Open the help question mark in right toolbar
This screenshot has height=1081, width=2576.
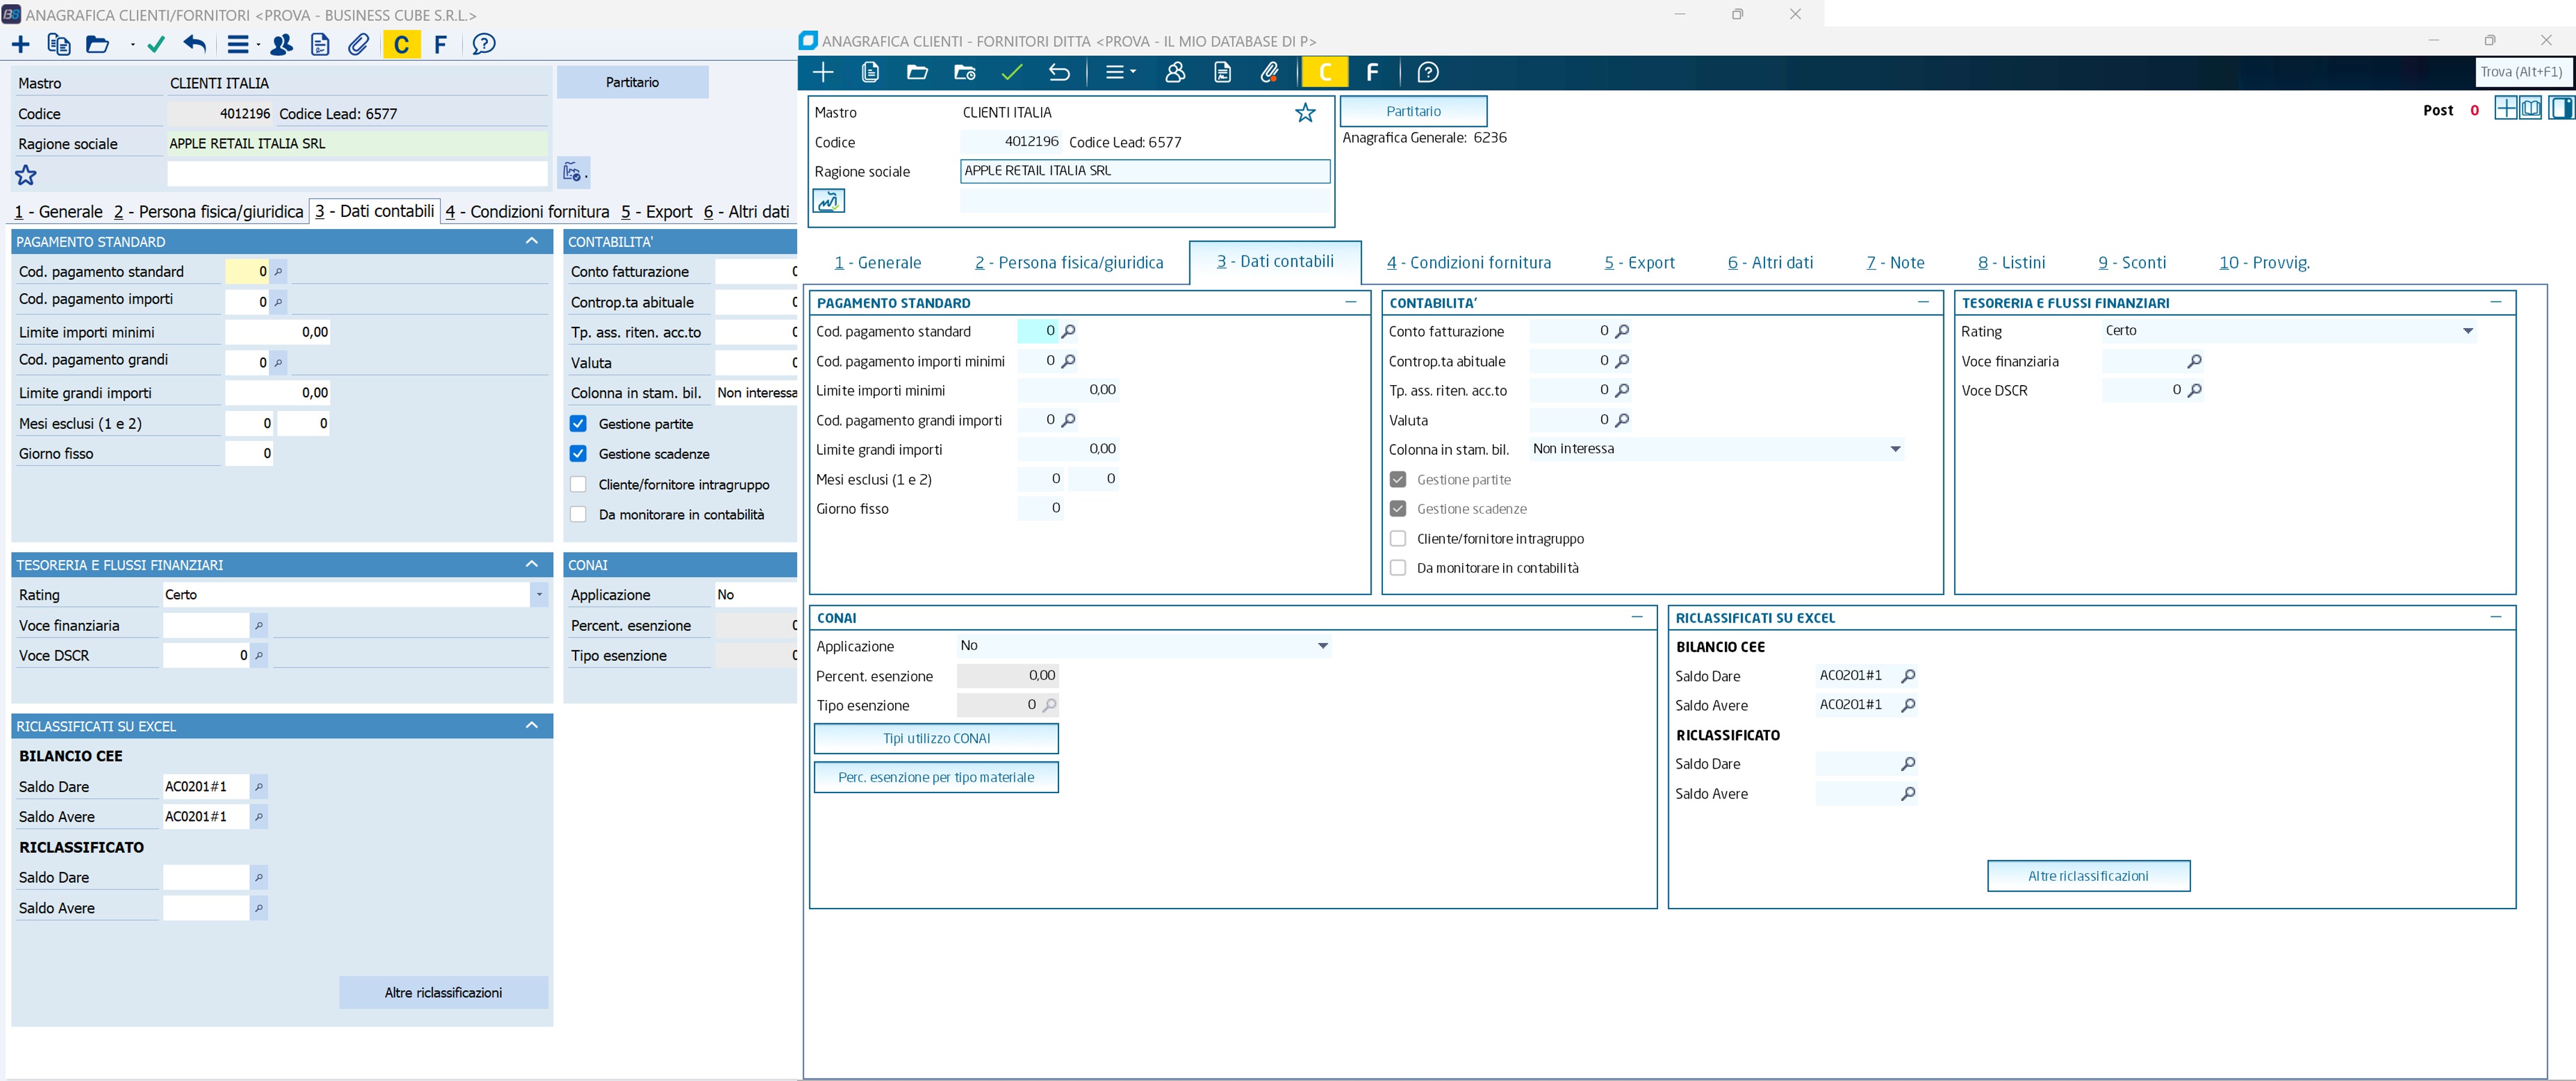pos(1428,72)
